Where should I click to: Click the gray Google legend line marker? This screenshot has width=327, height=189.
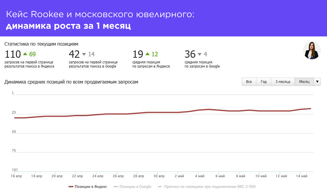(x=115, y=187)
